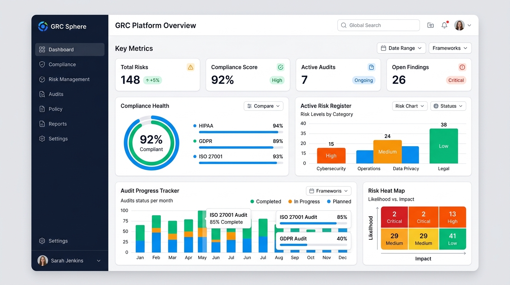510x285 pixels.
Task: Click the Critical badge in Open Findings
Action: click(456, 80)
